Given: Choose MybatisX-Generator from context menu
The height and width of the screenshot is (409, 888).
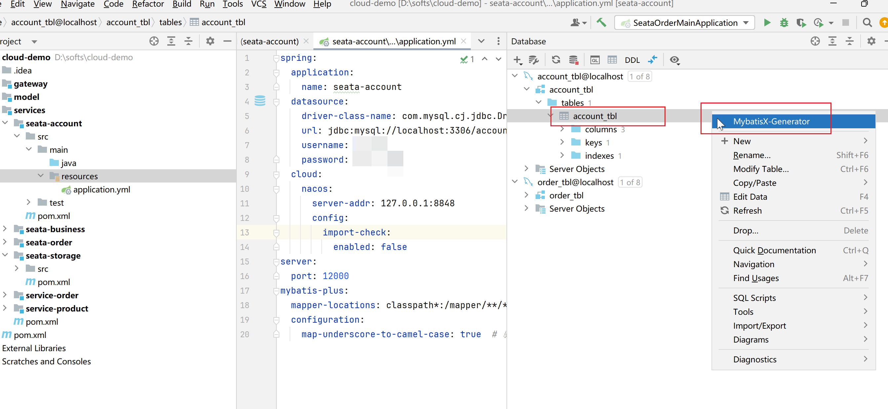Looking at the screenshot, I should click(793, 121).
